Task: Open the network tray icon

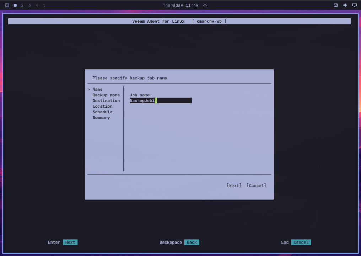Action: coord(335,5)
